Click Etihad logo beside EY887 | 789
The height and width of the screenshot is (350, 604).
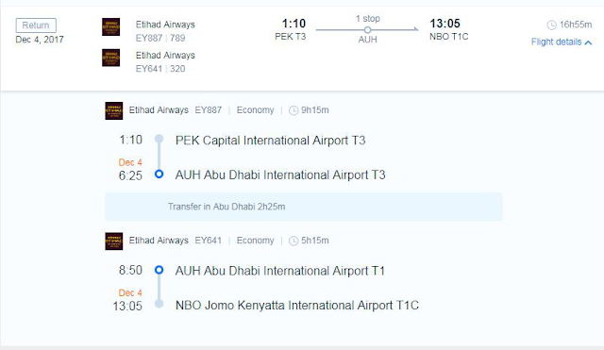pyautogui.click(x=111, y=27)
